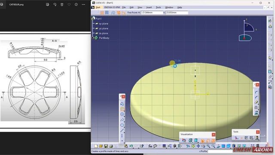Screen dimensions: 275x155
Task: Click the Exit Workbench icon on right toolbar
Action: click(270, 26)
